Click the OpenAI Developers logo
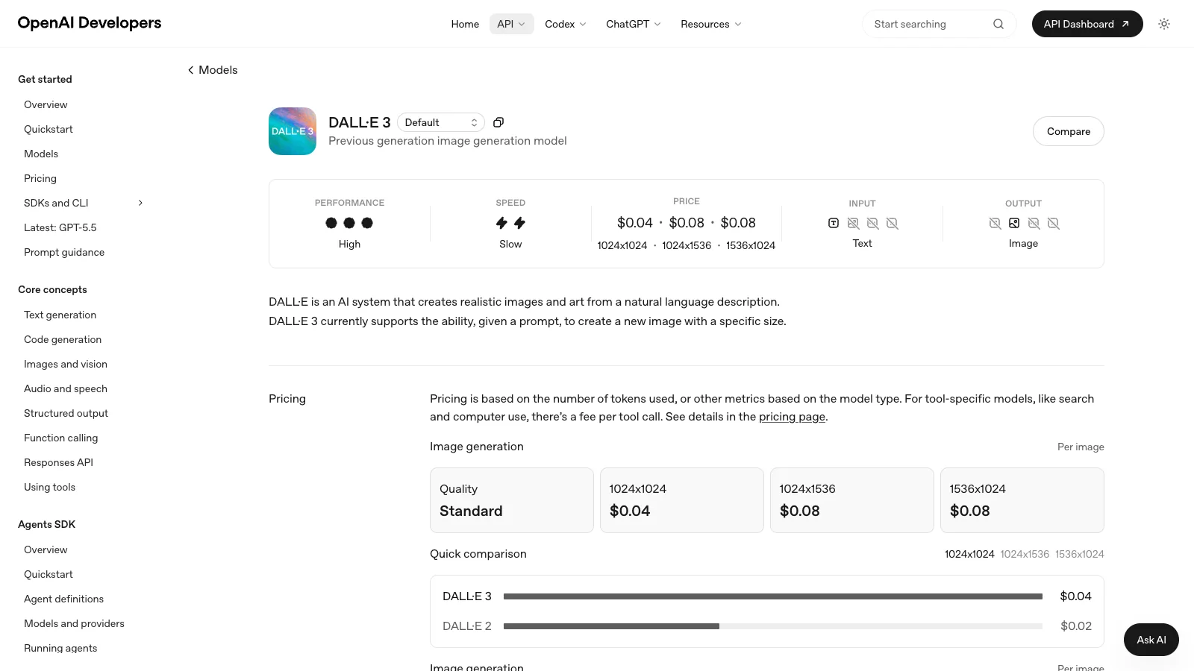 pyautogui.click(x=90, y=23)
